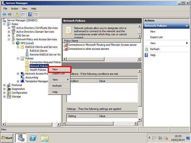Click View in the Actions pane
The width and height of the screenshot is (191, 143).
point(153,43)
